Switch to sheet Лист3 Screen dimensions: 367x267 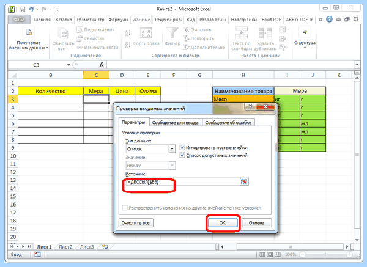pyautogui.click(x=87, y=247)
